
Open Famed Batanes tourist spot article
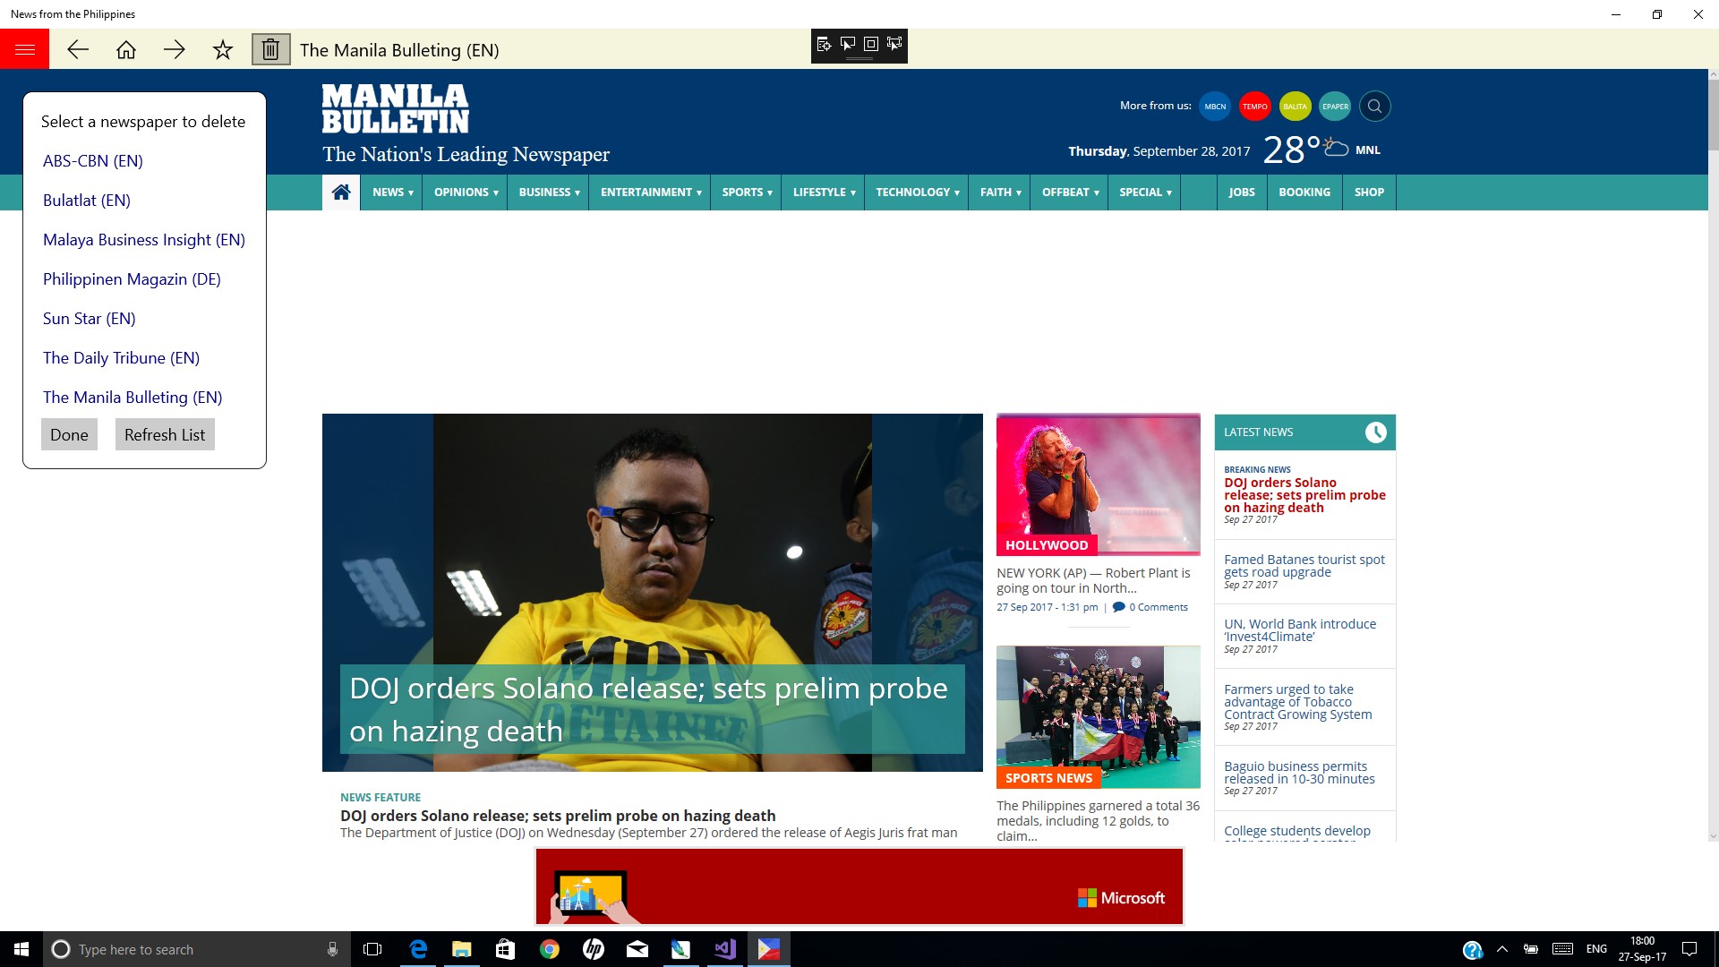pos(1304,565)
